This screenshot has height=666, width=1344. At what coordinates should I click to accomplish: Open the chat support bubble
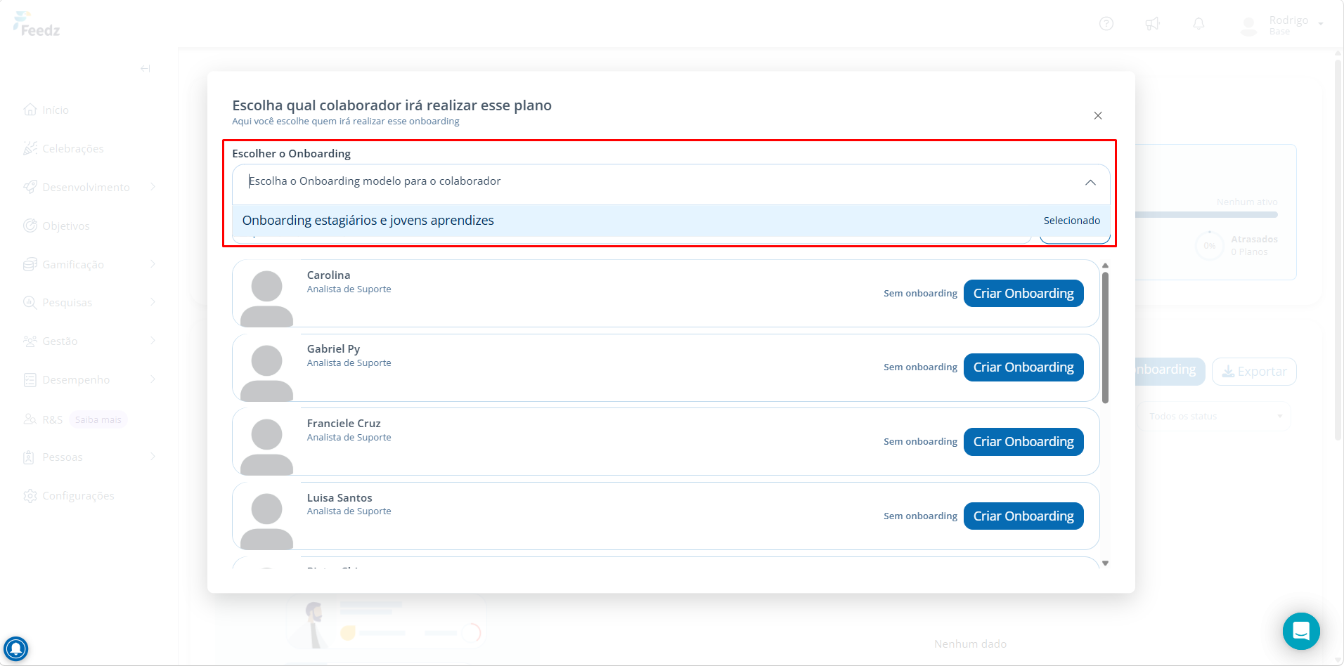point(1301,631)
